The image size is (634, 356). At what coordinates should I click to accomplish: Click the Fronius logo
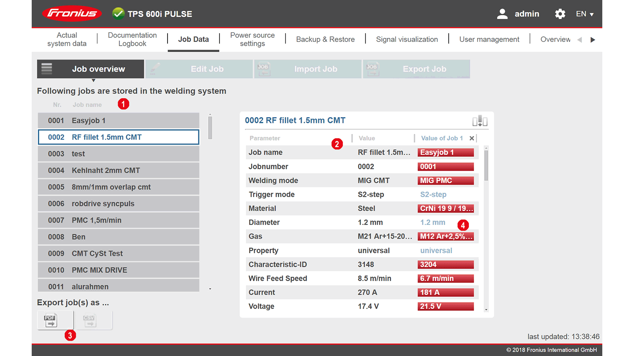(72, 14)
